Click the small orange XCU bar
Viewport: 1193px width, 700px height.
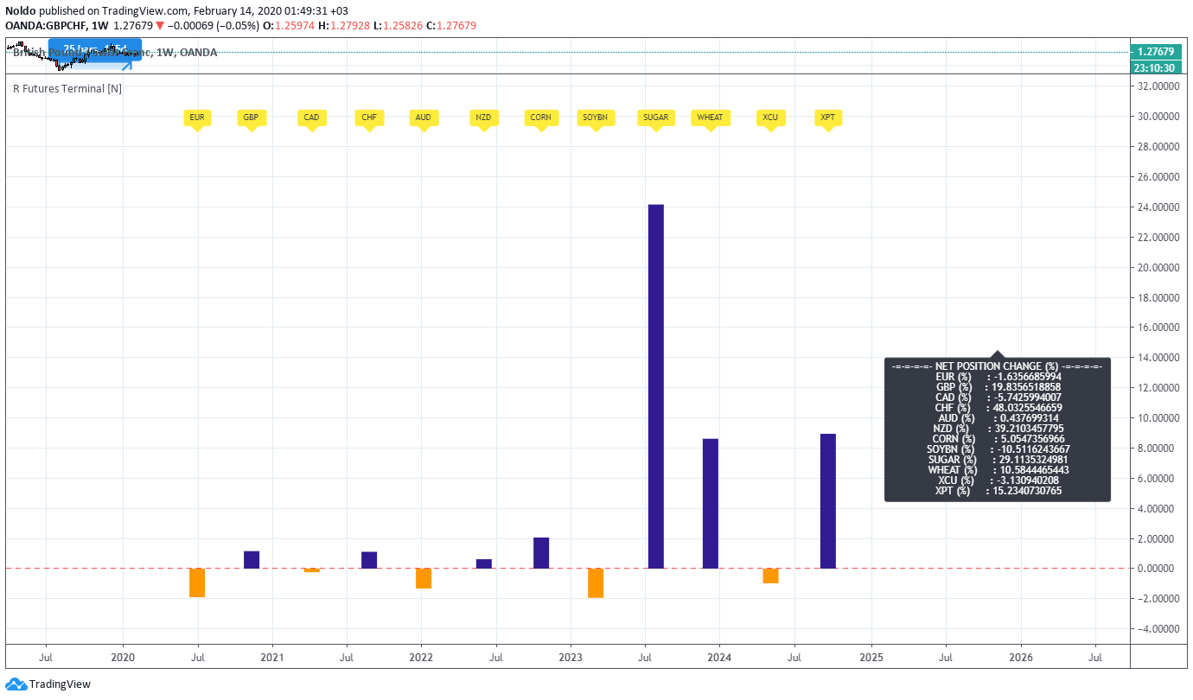[771, 576]
